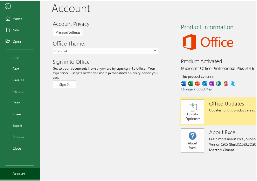Screen dimensions: 257x181
Task: Open the Office Theme dropdown arrow
Action: click(155, 51)
